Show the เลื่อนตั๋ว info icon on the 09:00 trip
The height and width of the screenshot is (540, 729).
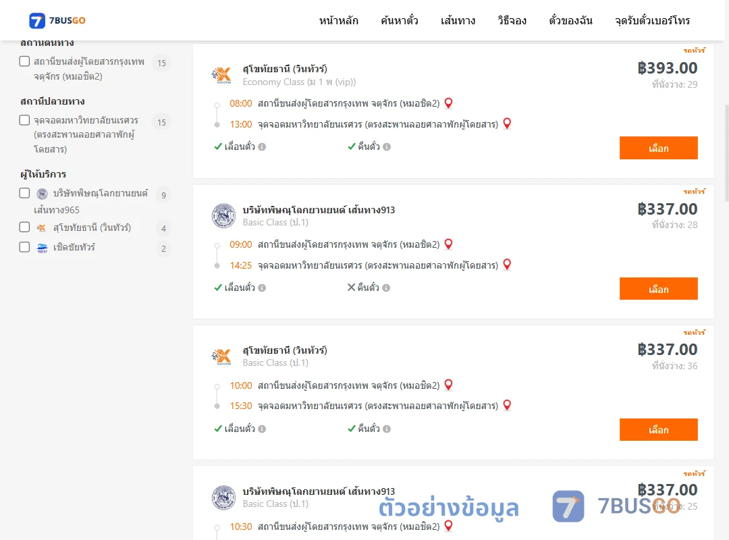coord(262,288)
